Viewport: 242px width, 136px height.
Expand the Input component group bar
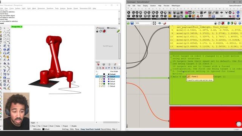coord(181,19)
